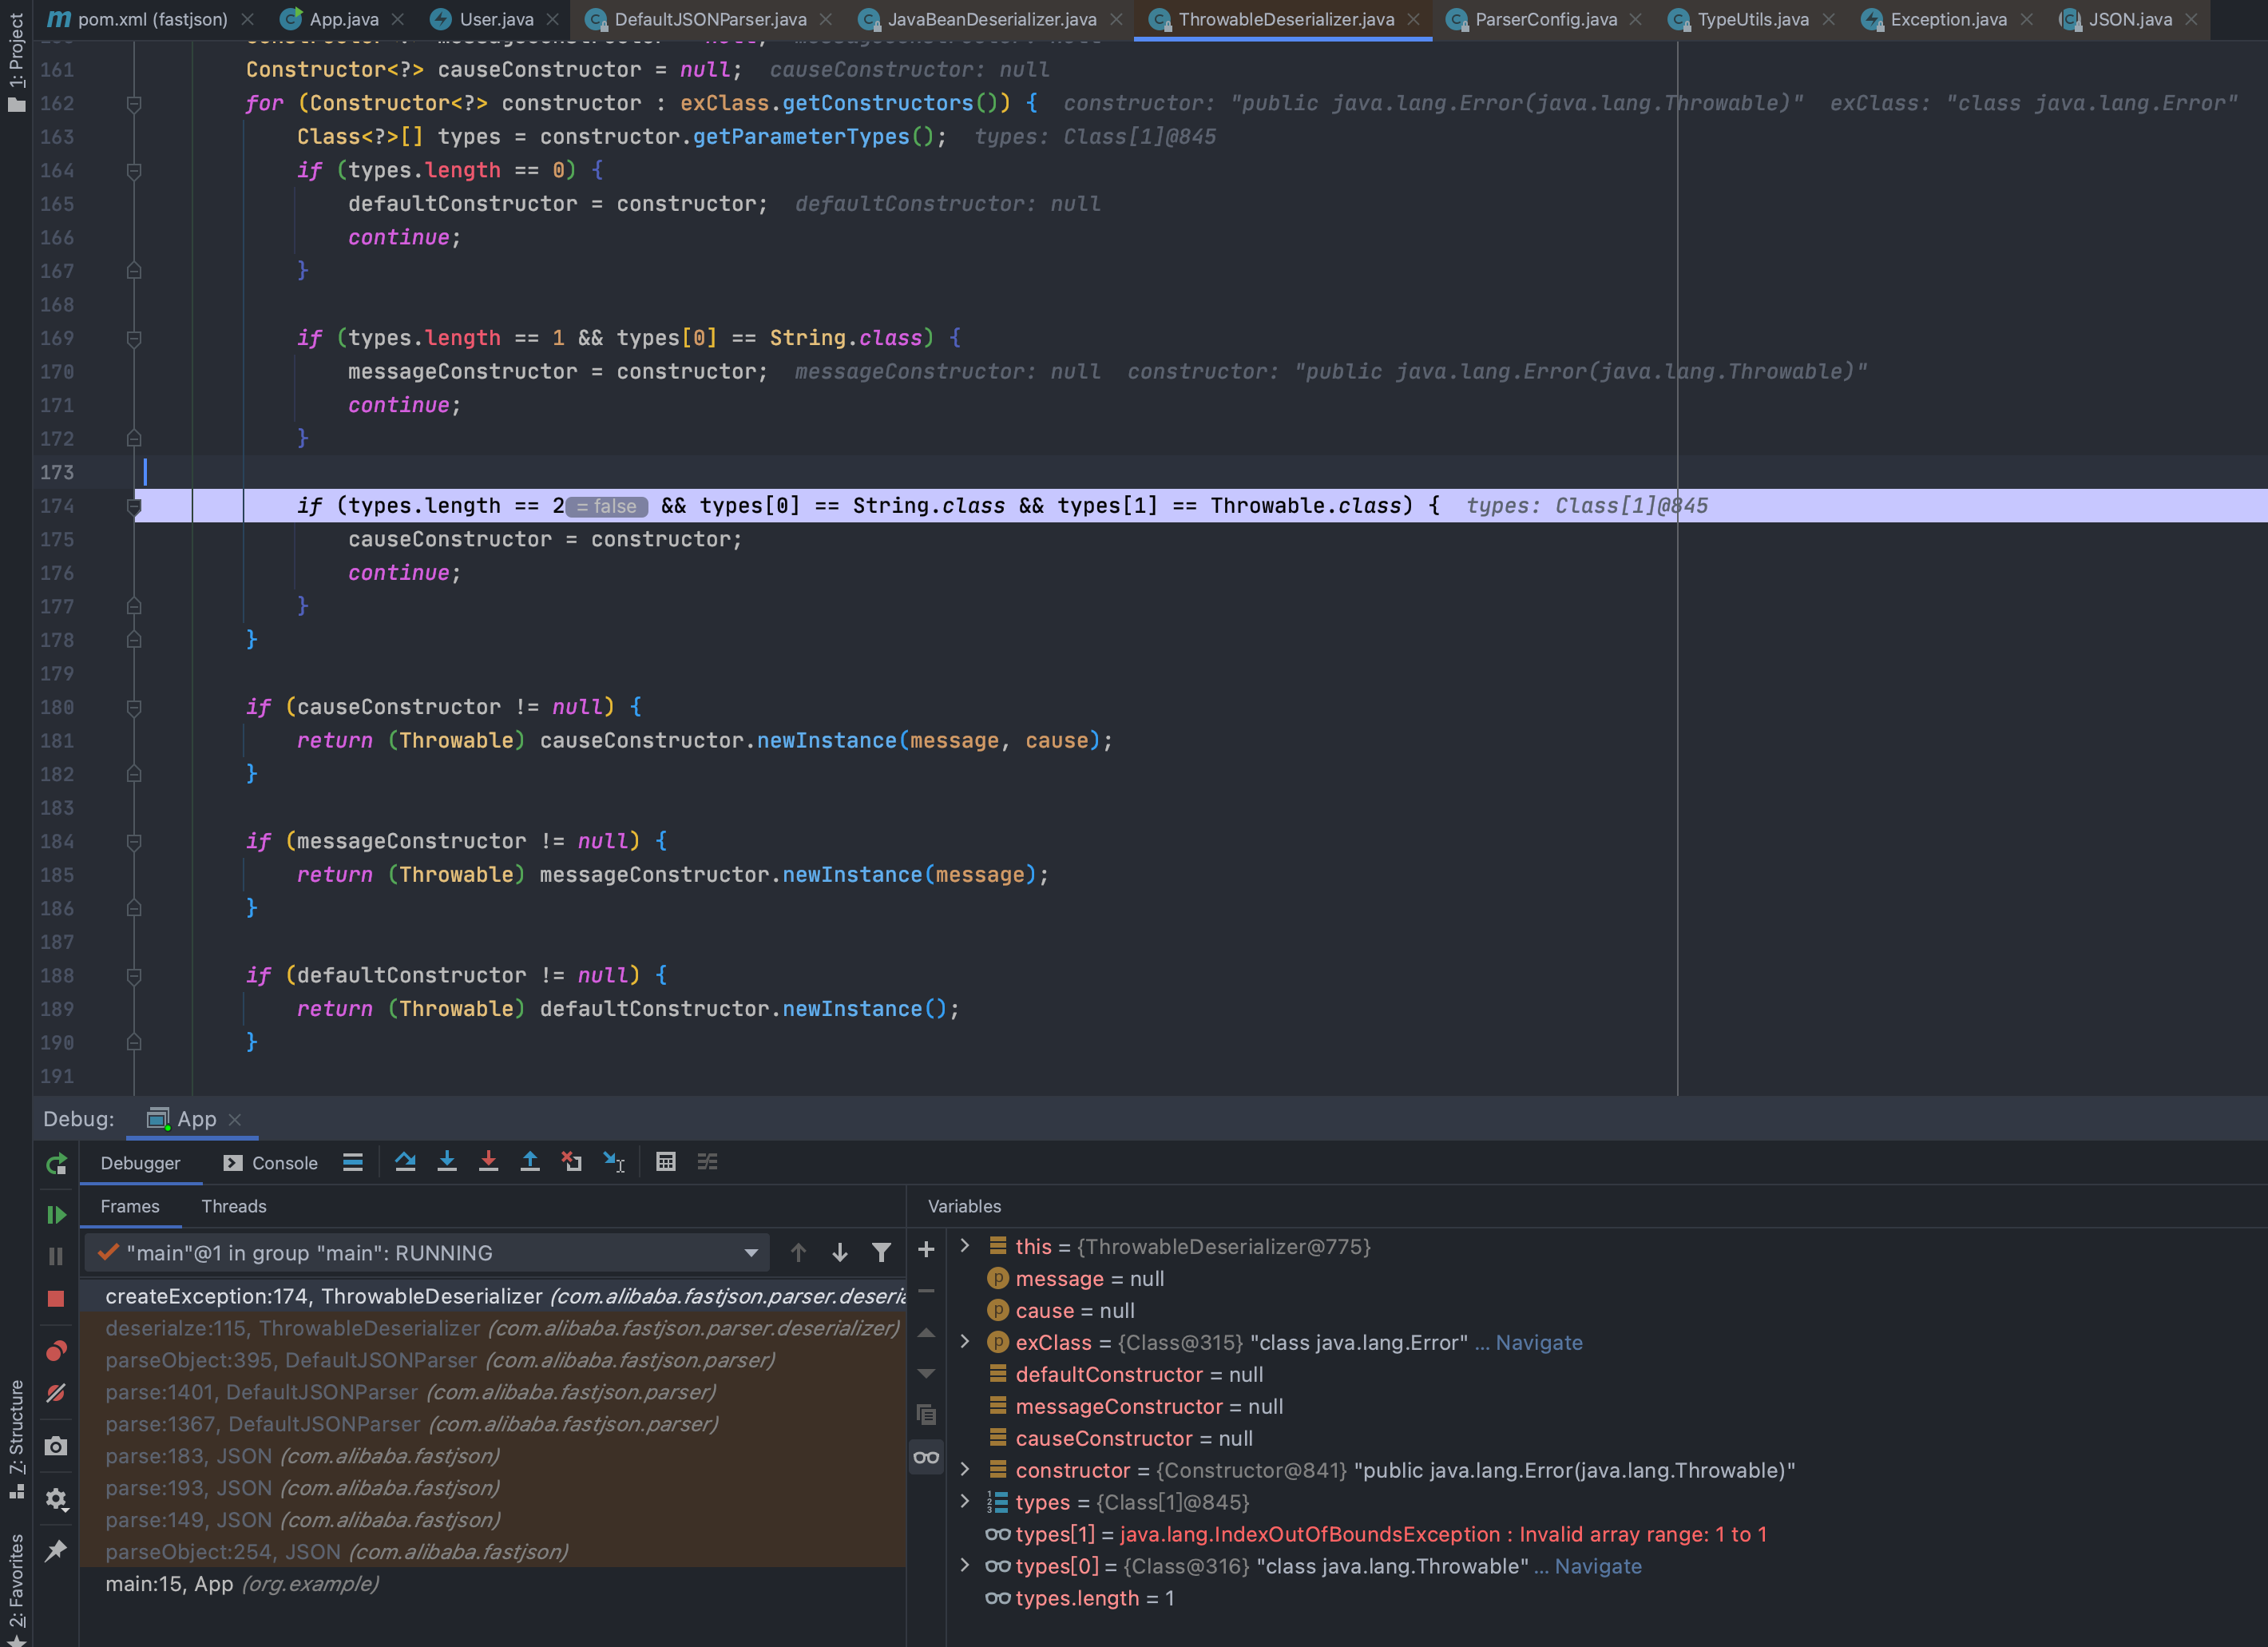Toggle the frames filter funnel icon

pos(881,1253)
